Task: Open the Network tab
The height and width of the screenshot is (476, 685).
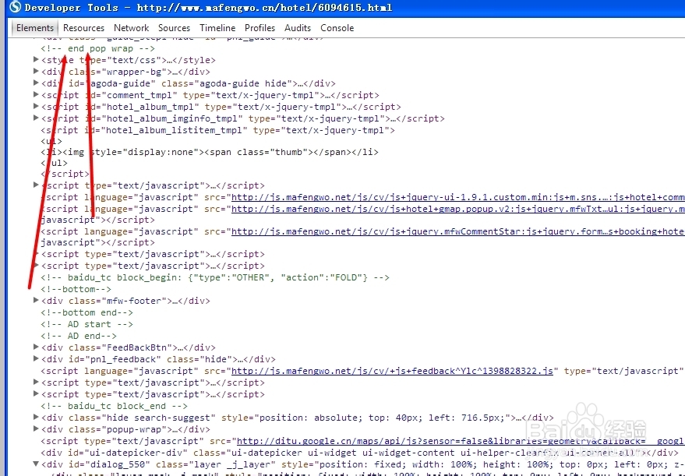Action: pos(131,28)
